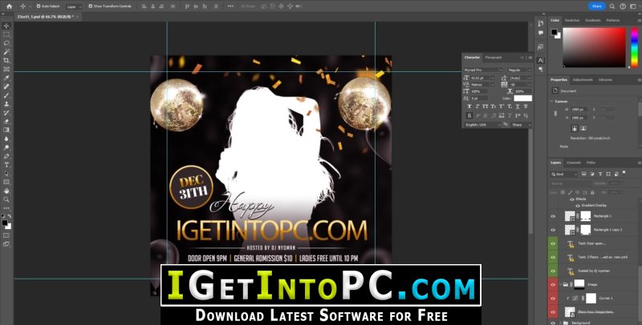Toggle Gradient Overlay effect visibility

point(578,206)
